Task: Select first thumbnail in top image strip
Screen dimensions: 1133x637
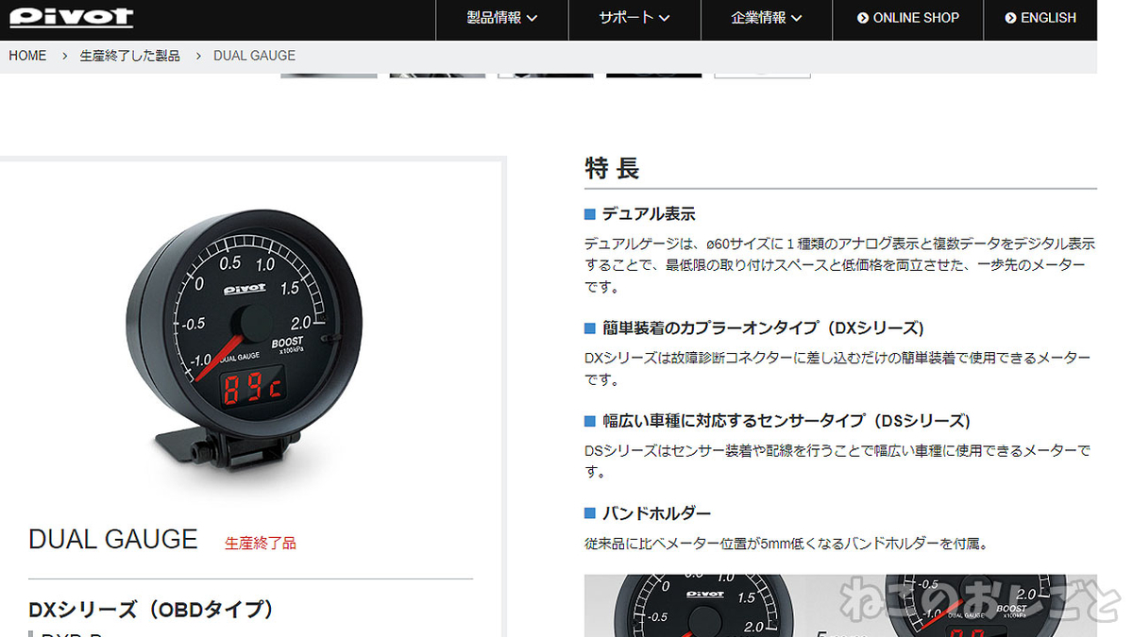Action: (329, 75)
